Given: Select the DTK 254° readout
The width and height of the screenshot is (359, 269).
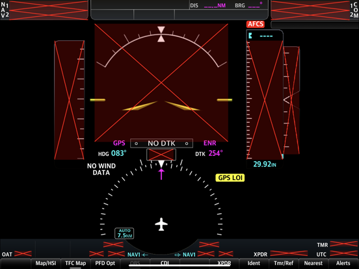Looking at the screenshot, I should (209, 153).
